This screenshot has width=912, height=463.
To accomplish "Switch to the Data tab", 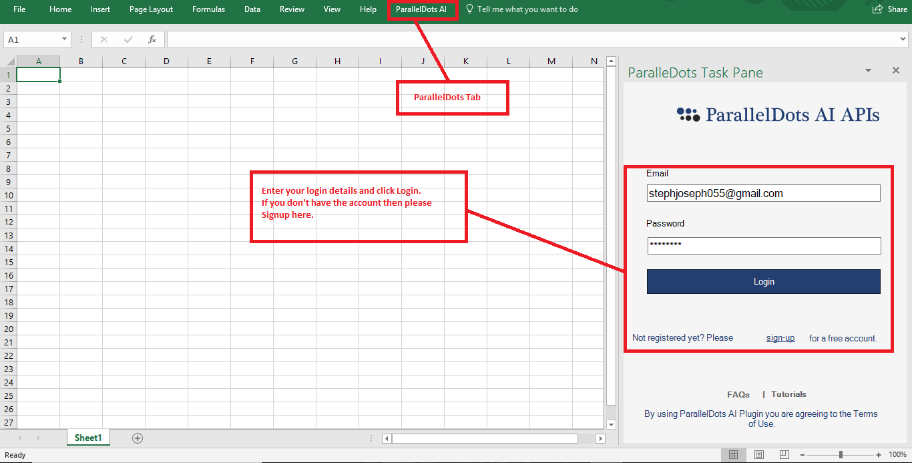I will (x=252, y=9).
